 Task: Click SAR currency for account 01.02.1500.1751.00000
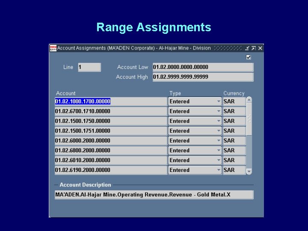pyautogui.click(x=234, y=131)
